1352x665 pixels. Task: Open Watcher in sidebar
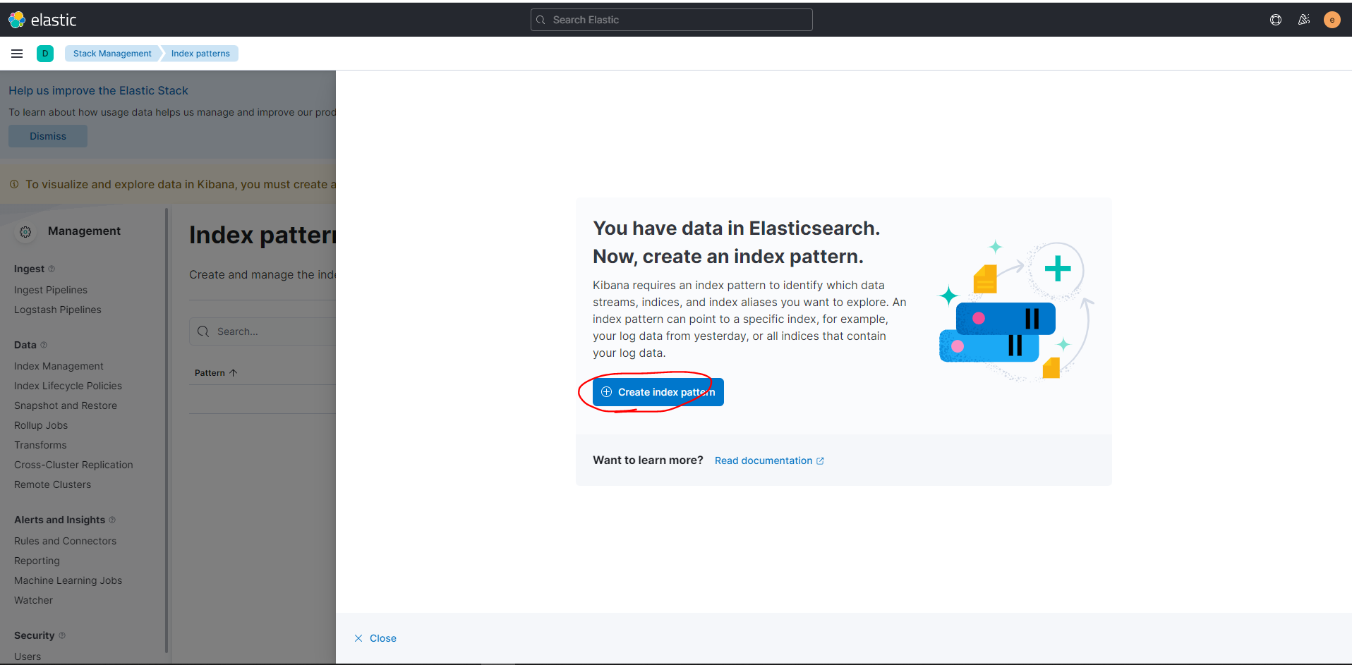click(33, 600)
